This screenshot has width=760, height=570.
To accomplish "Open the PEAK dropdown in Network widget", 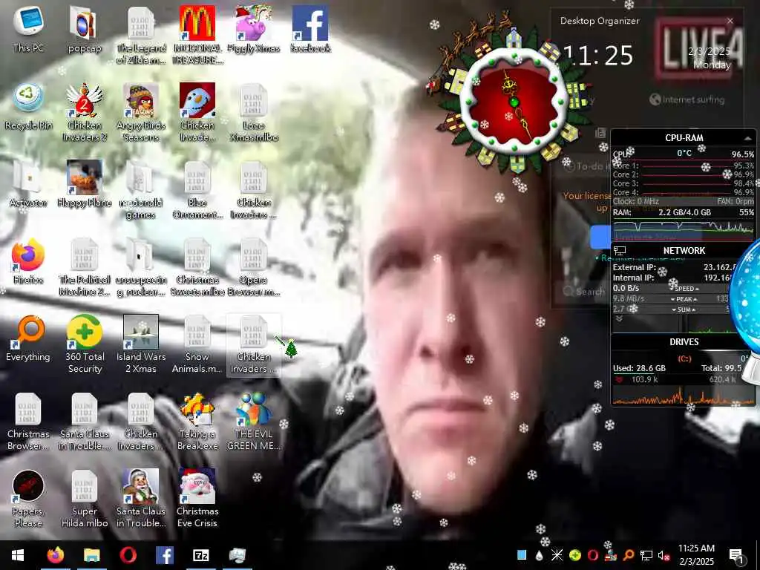I will coord(685,299).
